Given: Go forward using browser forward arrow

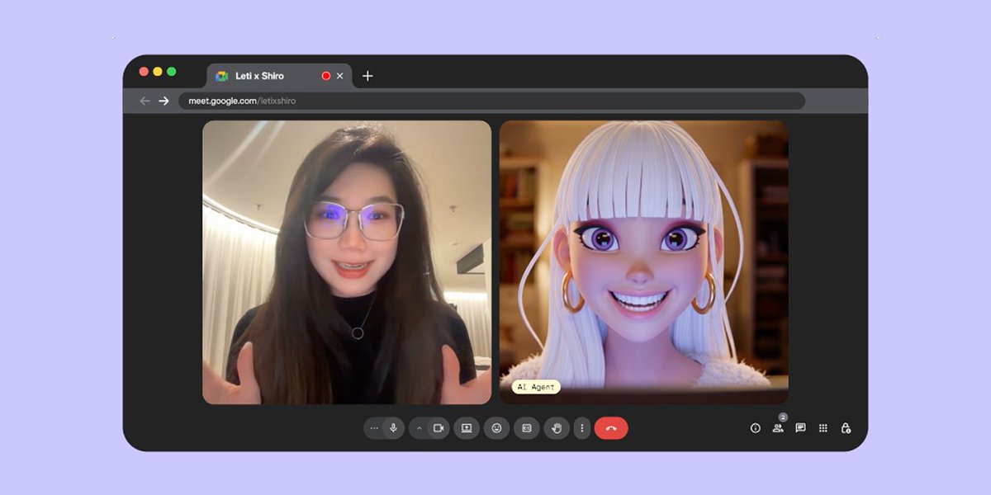Looking at the screenshot, I should pos(164,101).
